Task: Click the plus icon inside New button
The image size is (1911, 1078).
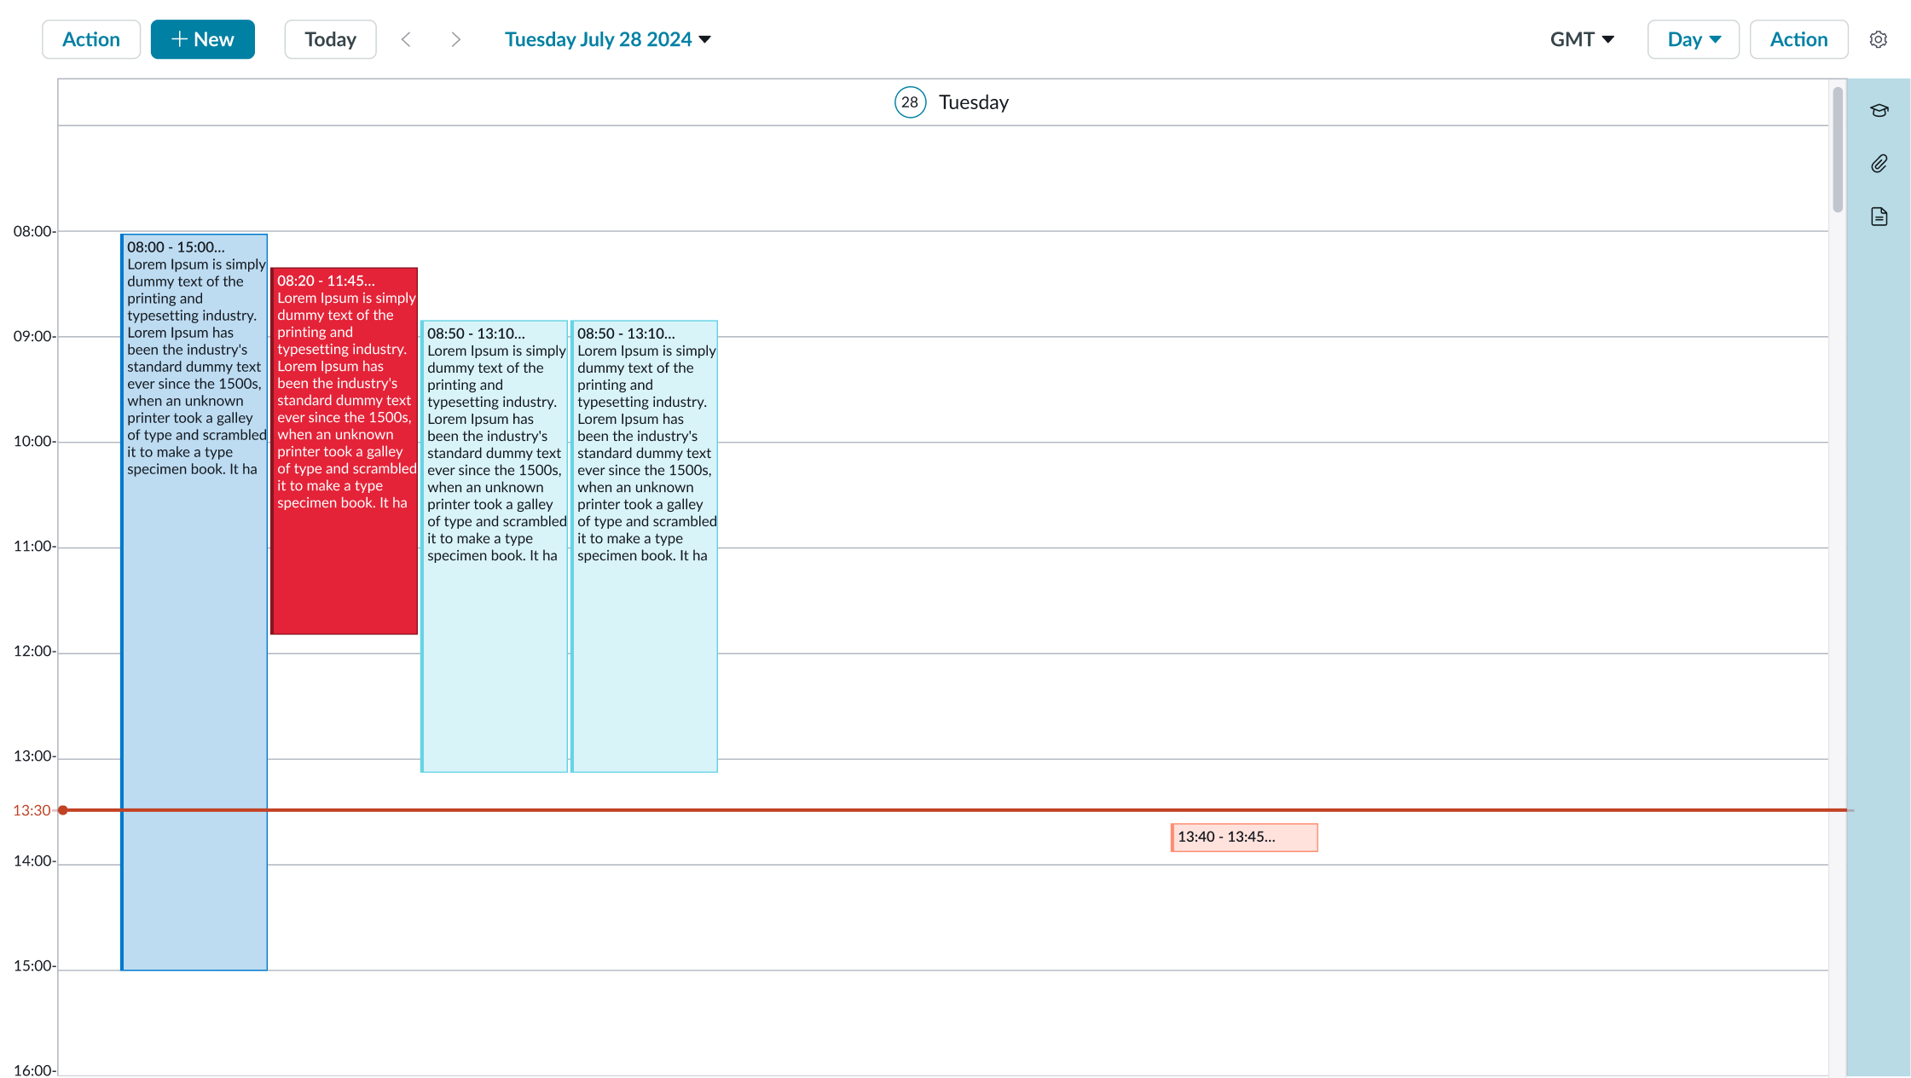Action: [180, 38]
